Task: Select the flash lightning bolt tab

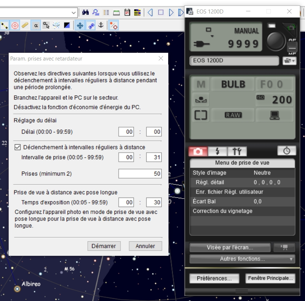Action: click(x=218, y=151)
